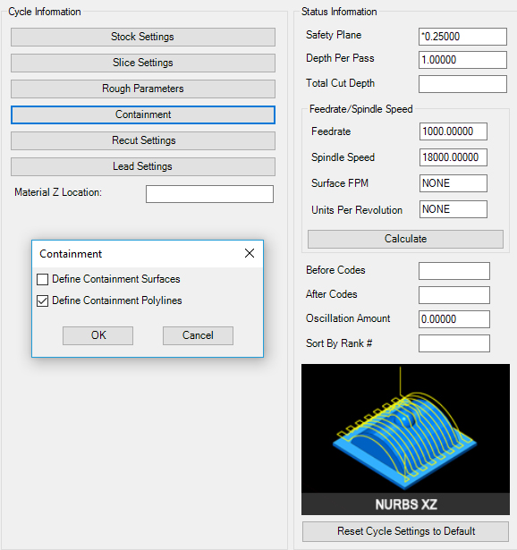Image resolution: width=517 pixels, height=550 pixels.
Task: Click the Oscillation Amount field
Action: click(x=454, y=319)
